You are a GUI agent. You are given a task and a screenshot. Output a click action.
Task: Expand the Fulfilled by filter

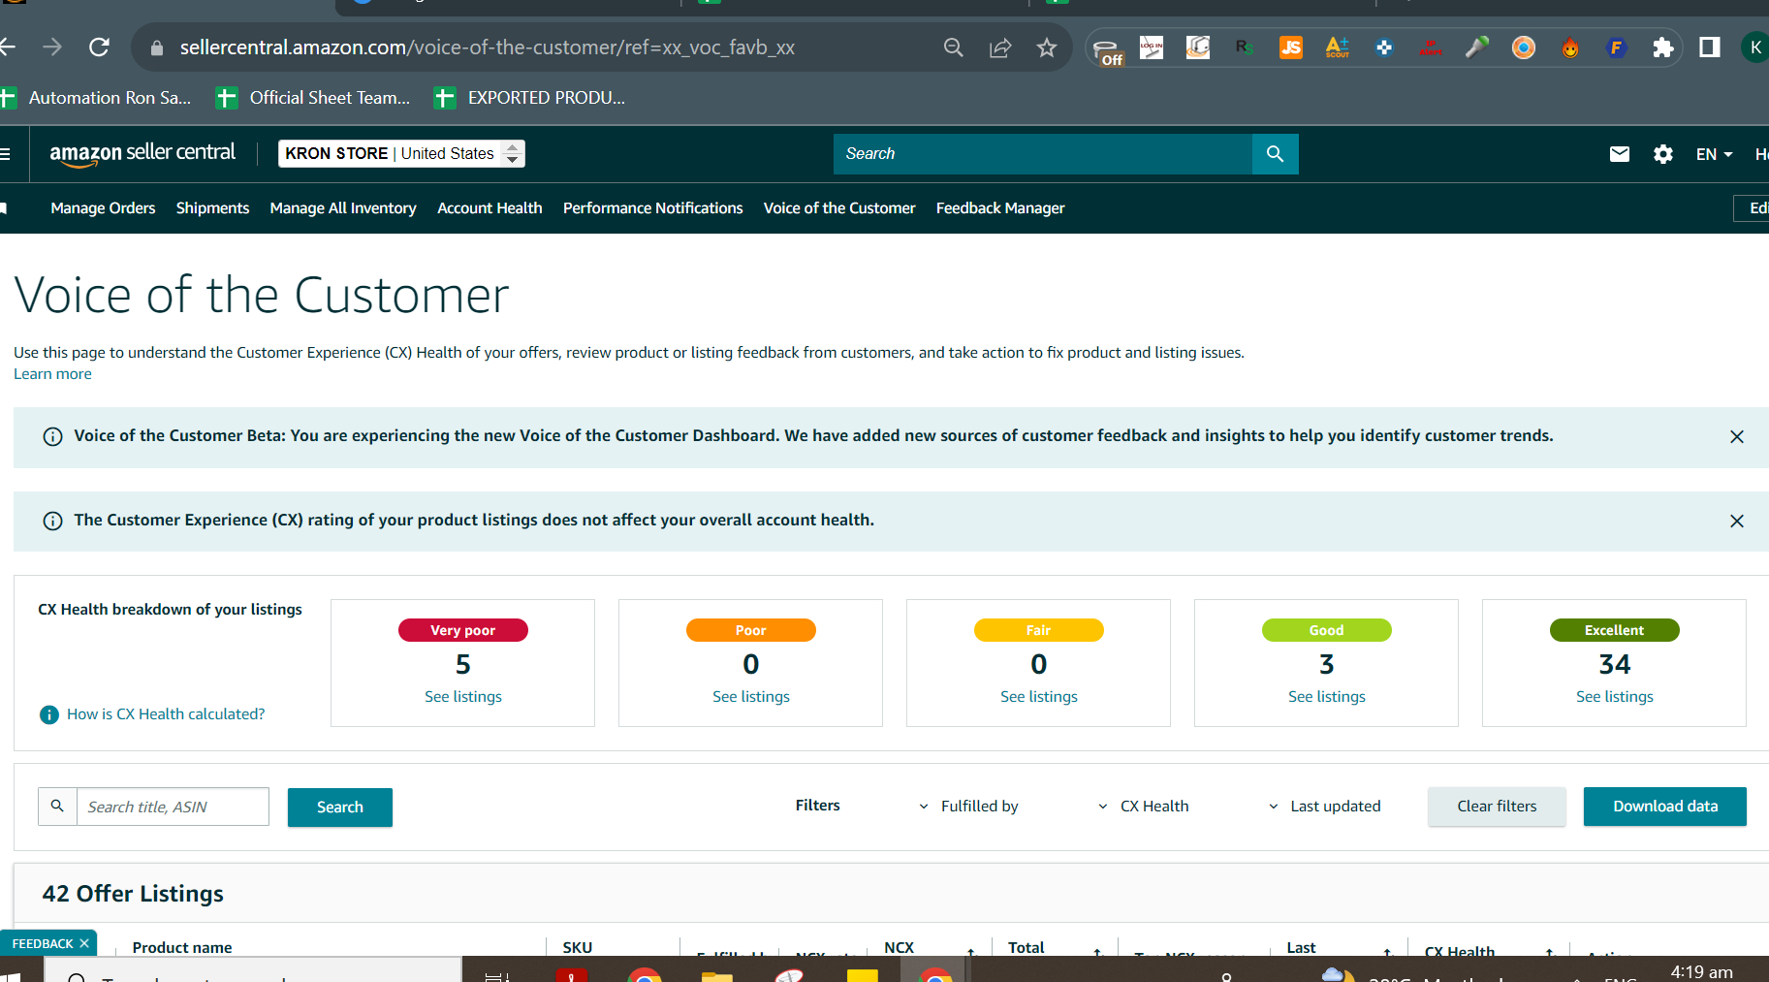click(x=968, y=807)
